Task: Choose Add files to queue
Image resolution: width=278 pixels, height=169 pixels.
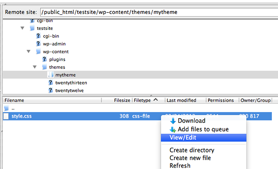Action: 204,129
